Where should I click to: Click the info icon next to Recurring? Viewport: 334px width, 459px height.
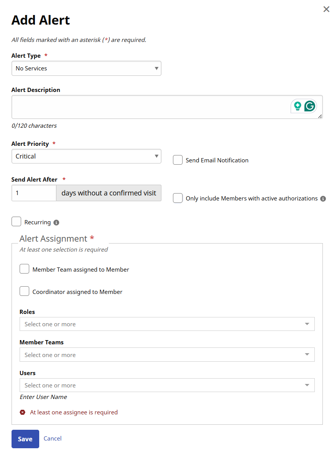coord(56,222)
